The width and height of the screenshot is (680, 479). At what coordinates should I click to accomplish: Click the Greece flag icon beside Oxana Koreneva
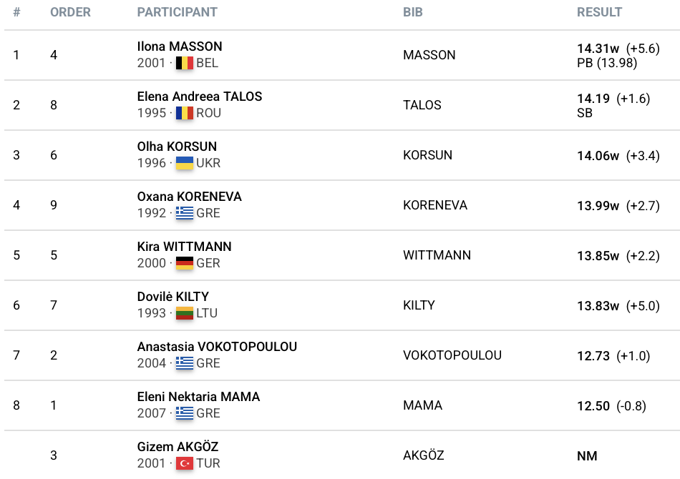185,213
